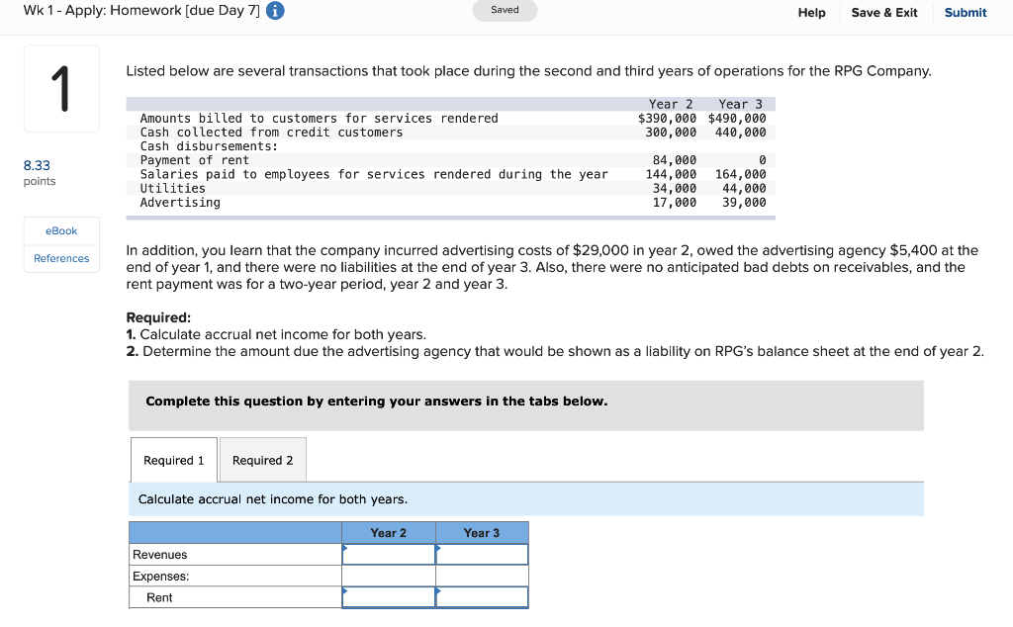Screen dimensions: 1013x627
Task: Open the eBook resource
Action: pyautogui.click(x=61, y=231)
